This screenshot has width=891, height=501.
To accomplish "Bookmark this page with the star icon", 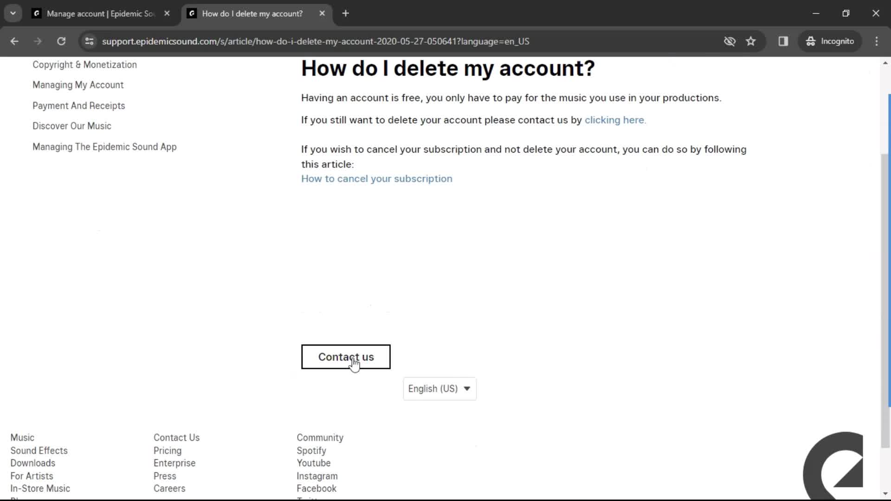I will click(x=751, y=41).
